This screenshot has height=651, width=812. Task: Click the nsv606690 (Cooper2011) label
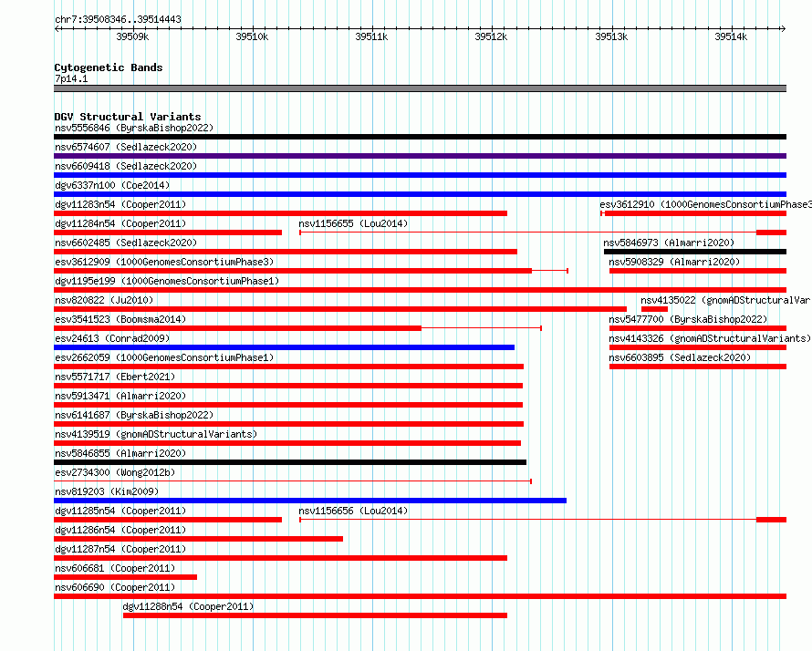click(115, 587)
